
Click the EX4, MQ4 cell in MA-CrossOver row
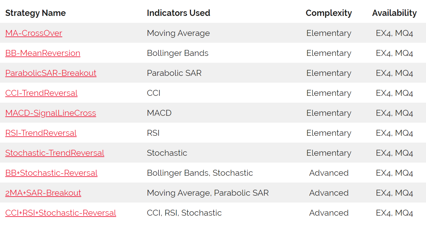coord(394,33)
